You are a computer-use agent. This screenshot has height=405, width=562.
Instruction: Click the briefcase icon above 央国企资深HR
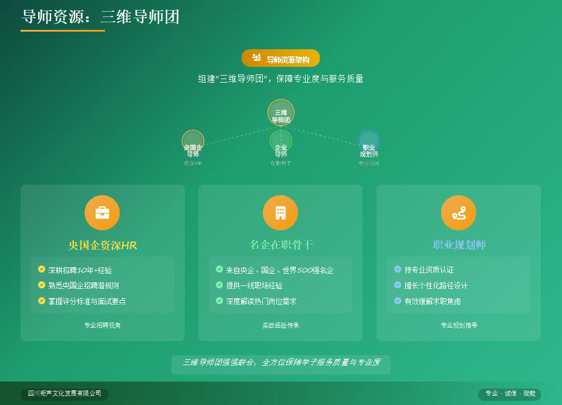coord(102,213)
